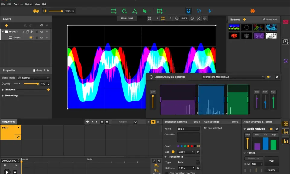Enable Clip transition overflow checkbox
The height and width of the screenshot is (174, 290).
pyautogui.click(x=167, y=173)
